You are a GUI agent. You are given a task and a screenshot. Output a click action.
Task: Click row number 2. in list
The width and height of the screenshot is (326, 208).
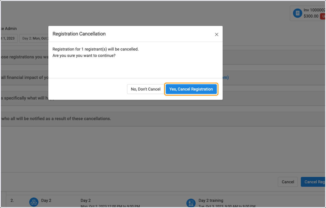[x=12, y=200]
